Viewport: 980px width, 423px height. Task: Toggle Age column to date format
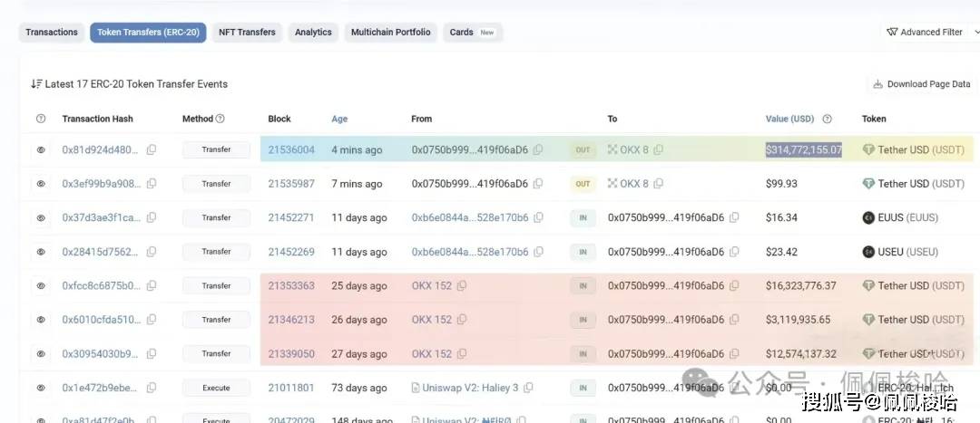pyautogui.click(x=339, y=119)
